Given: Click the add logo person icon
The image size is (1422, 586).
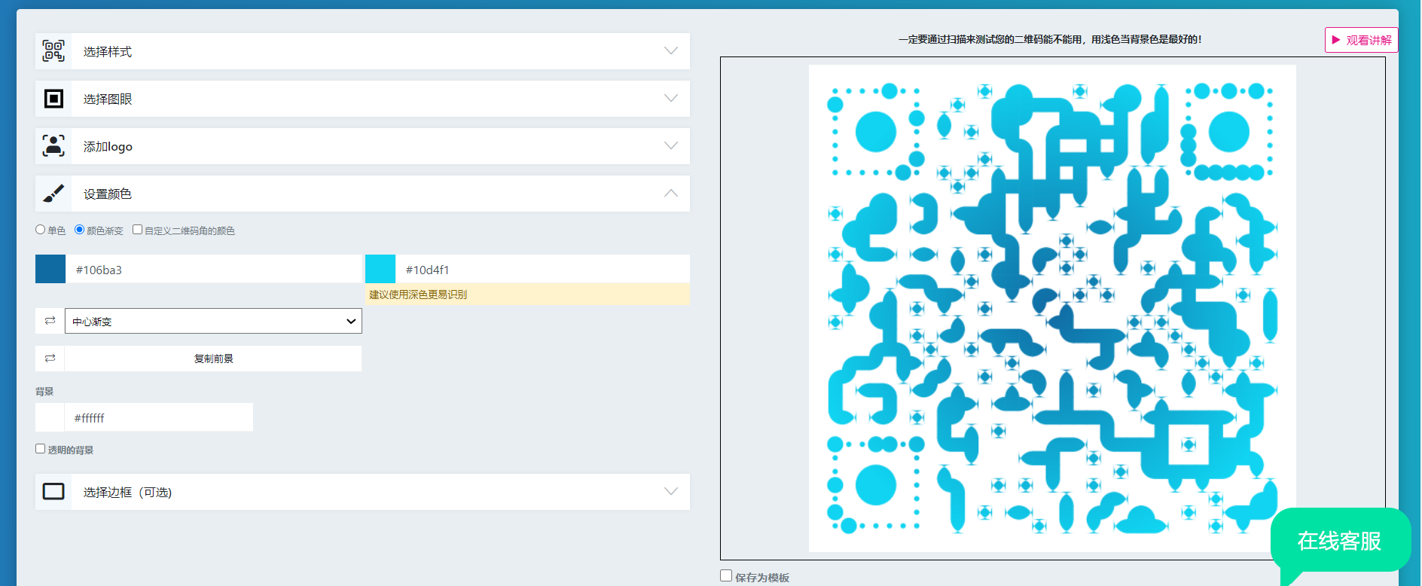Looking at the screenshot, I should (x=53, y=146).
